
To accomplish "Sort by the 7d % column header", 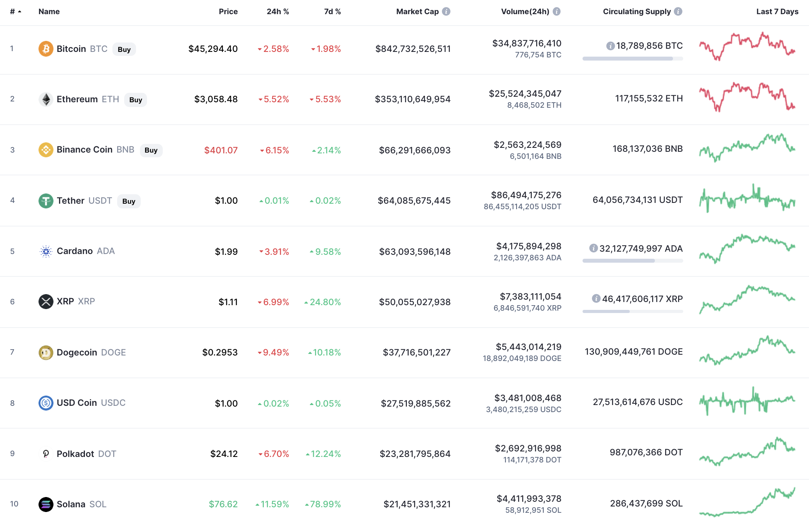I will (x=332, y=11).
